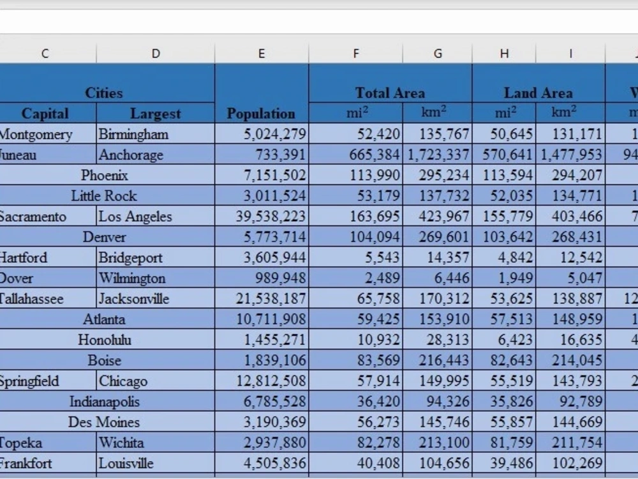
Task: Select the Anchorage cell
Action: pos(156,155)
